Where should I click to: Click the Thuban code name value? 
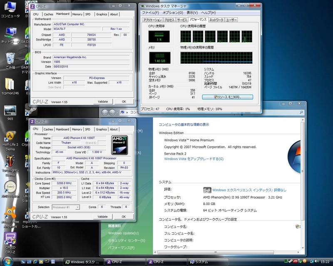pyautogui.click(x=66, y=143)
